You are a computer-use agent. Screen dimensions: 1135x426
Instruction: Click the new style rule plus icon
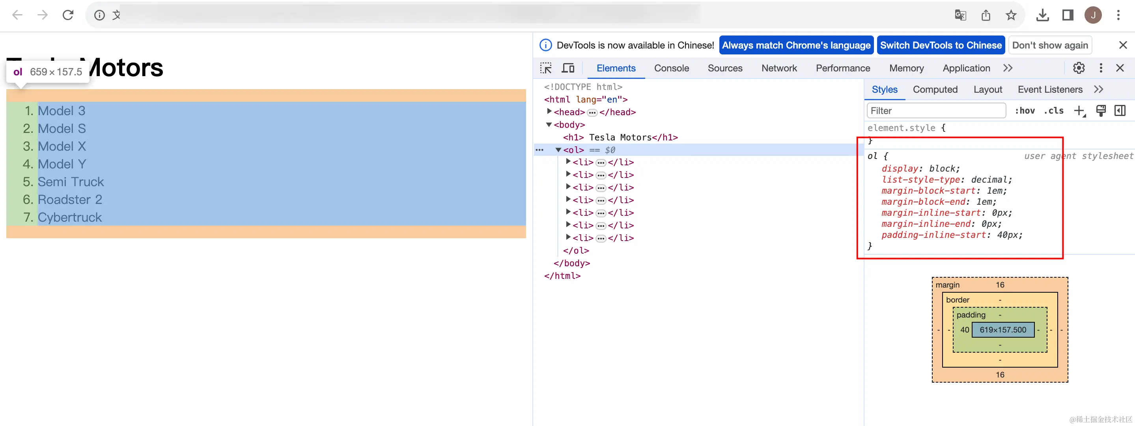pyautogui.click(x=1079, y=111)
